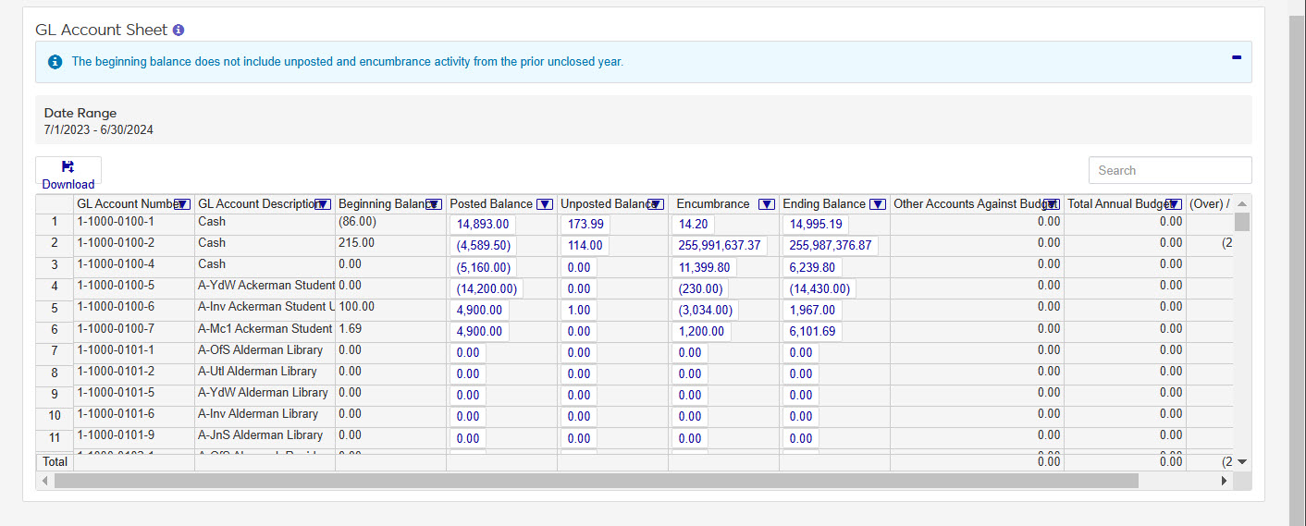Click encumbrance value 255,991,637.37 link
This screenshot has width=1306, height=526.
point(719,245)
